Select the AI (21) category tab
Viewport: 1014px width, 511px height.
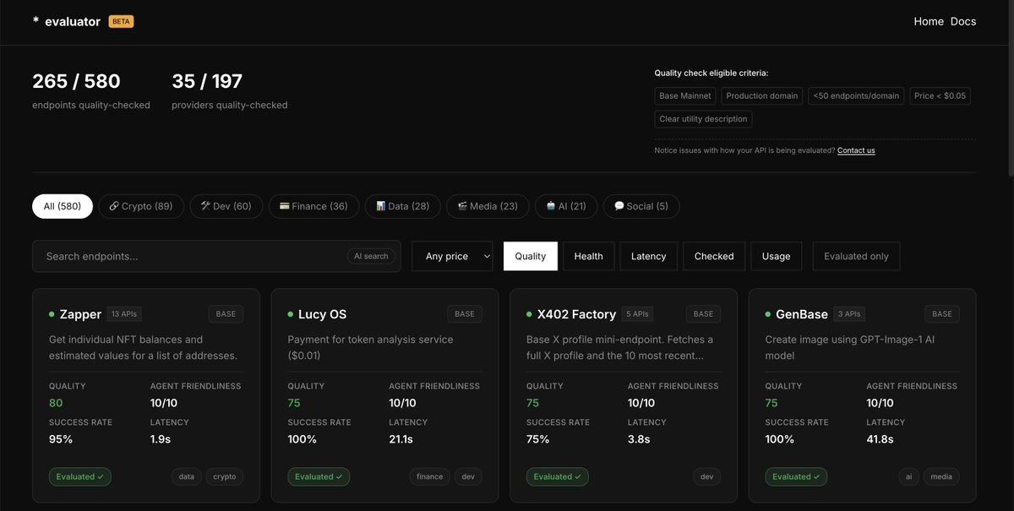tap(566, 206)
